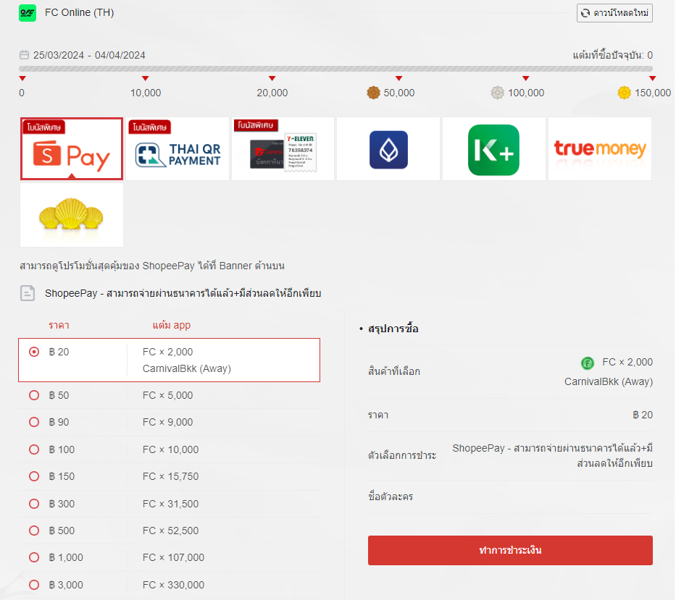Click ตัวเลือกการชำระ label in summary
This screenshot has height=600, width=676.
click(402, 456)
